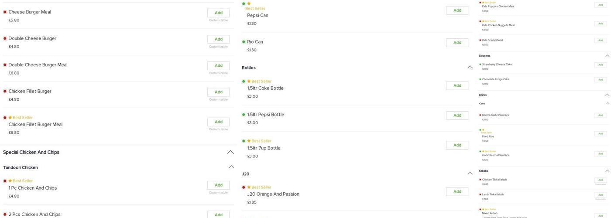The image size is (611, 218).
Task: Click the green veg dot next to 1.5ltr Pepsi Bottle
Action: coord(244,115)
